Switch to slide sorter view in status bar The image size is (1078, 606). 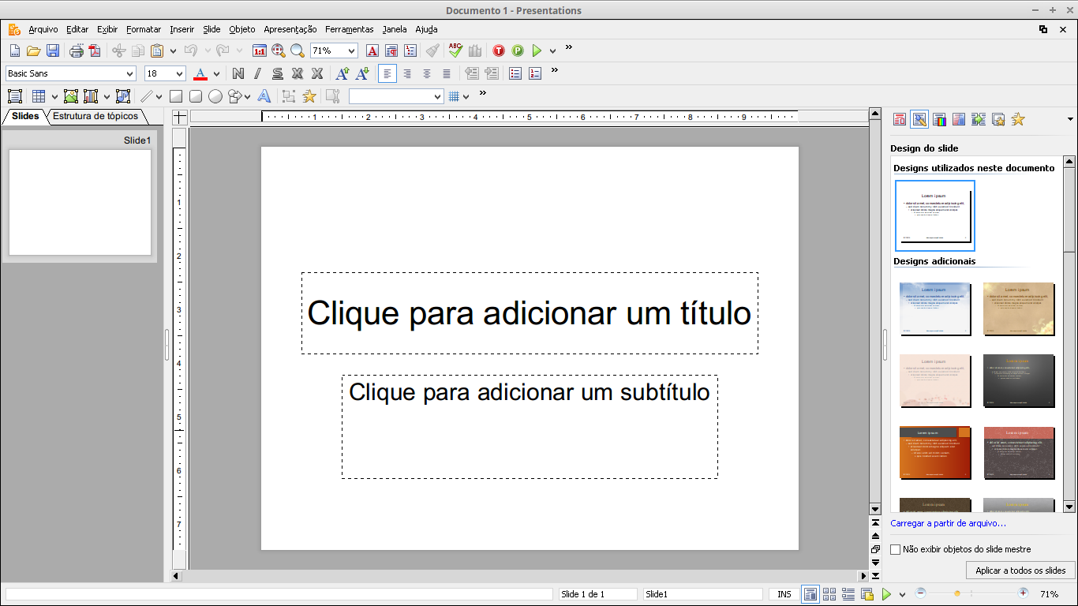click(x=829, y=594)
